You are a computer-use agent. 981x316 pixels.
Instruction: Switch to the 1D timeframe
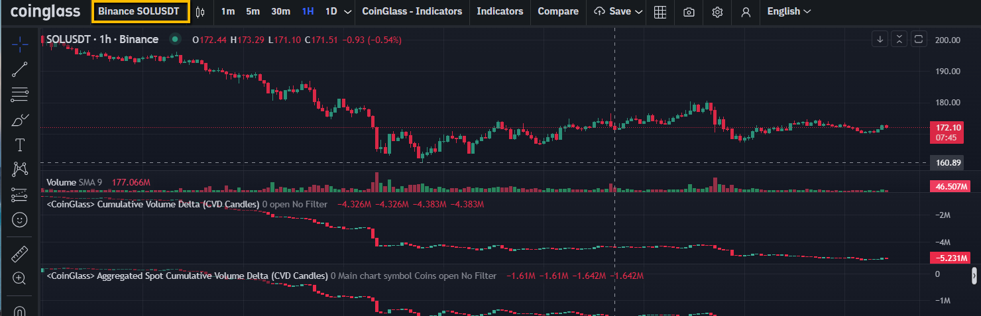point(331,11)
